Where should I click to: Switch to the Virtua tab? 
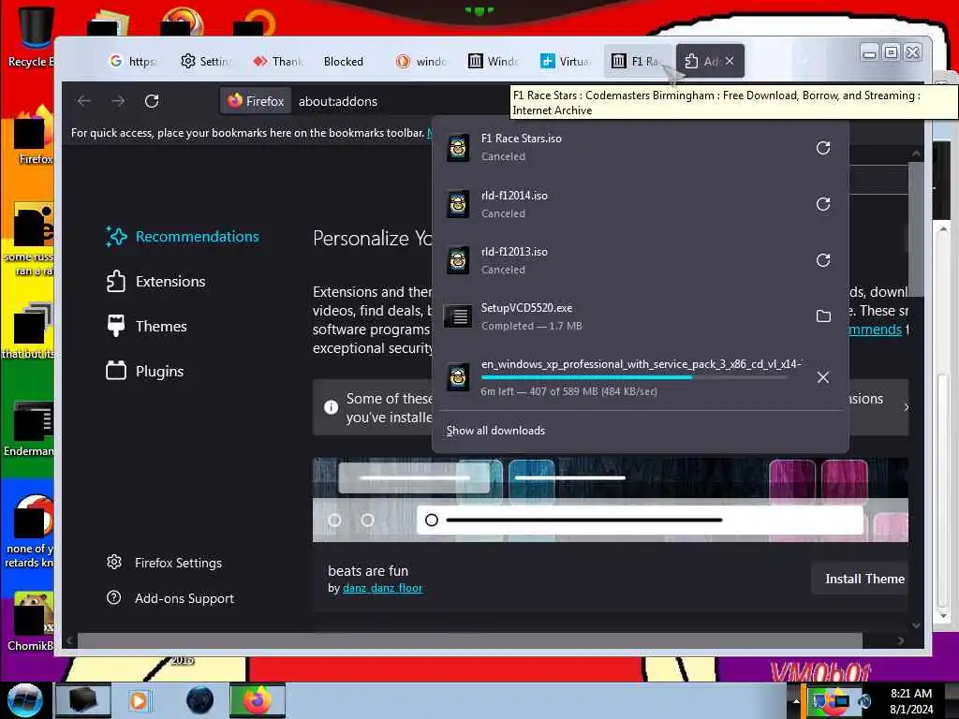point(565,61)
